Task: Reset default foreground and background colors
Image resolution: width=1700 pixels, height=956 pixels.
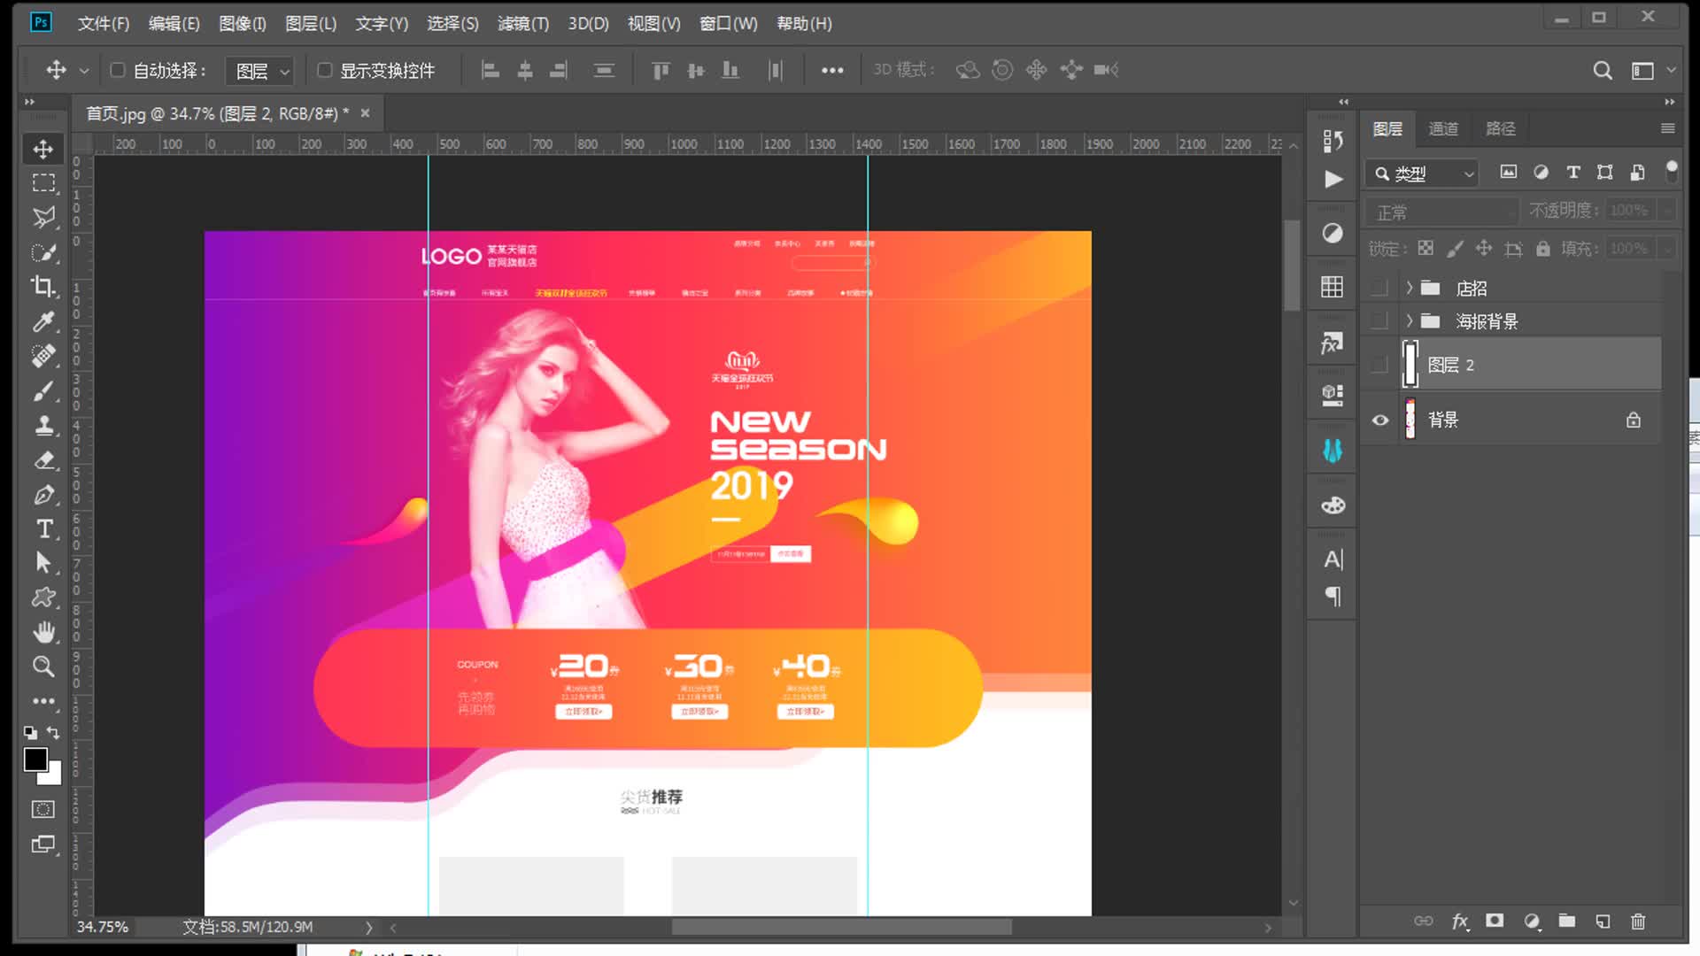Action: [x=31, y=732]
